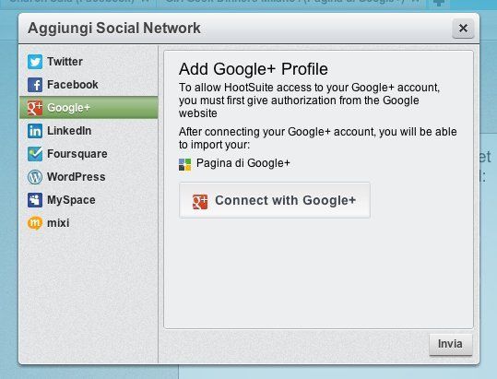The width and height of the screenshot is (497, 379).
Task: Click the Invia submit button
Action: click(450, 344)
